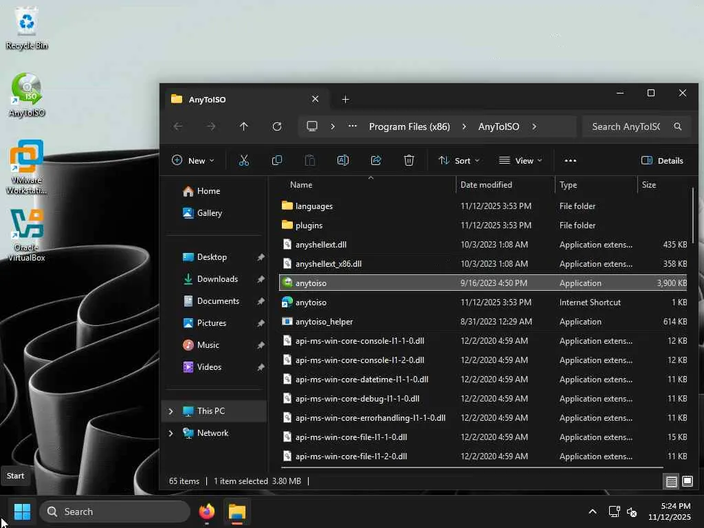The image size is (704, 528).
Task: Open the See more ellipsis menu
Action: 570,160
